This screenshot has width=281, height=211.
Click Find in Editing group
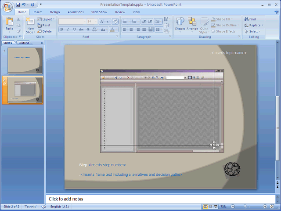tap(250, 19)
